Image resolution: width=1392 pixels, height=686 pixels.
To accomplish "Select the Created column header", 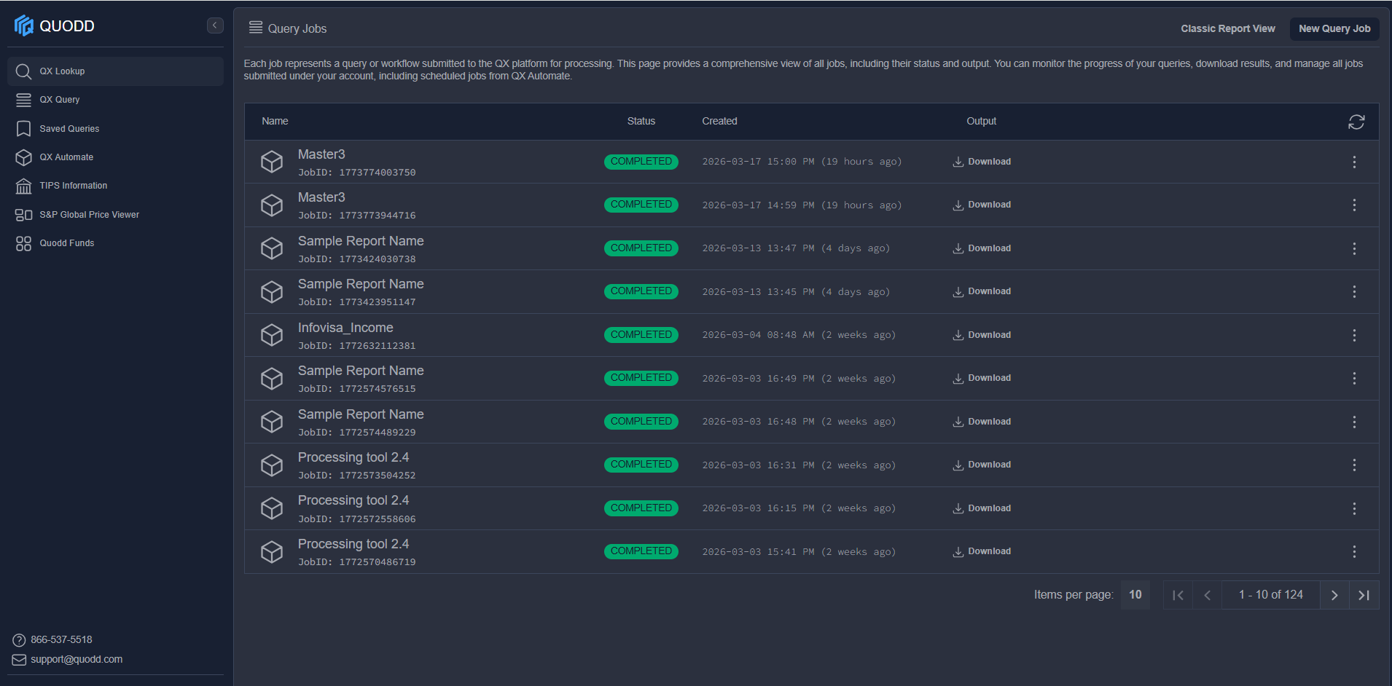I will tap(719, 121).
